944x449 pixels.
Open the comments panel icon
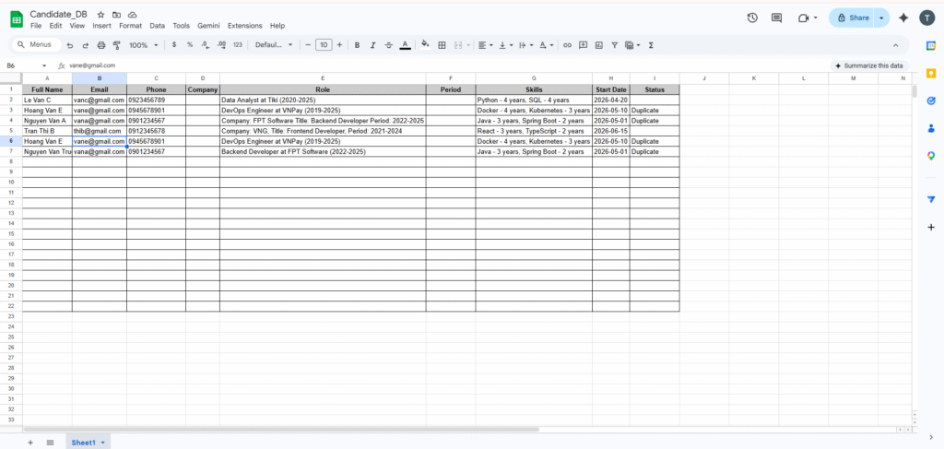coord(776,18)
